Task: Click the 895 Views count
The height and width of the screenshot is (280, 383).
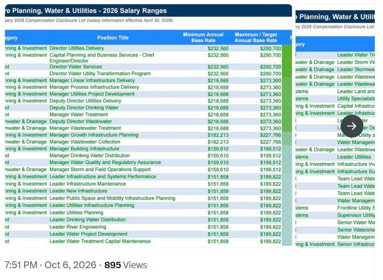Action: click(x=125, y=265)
